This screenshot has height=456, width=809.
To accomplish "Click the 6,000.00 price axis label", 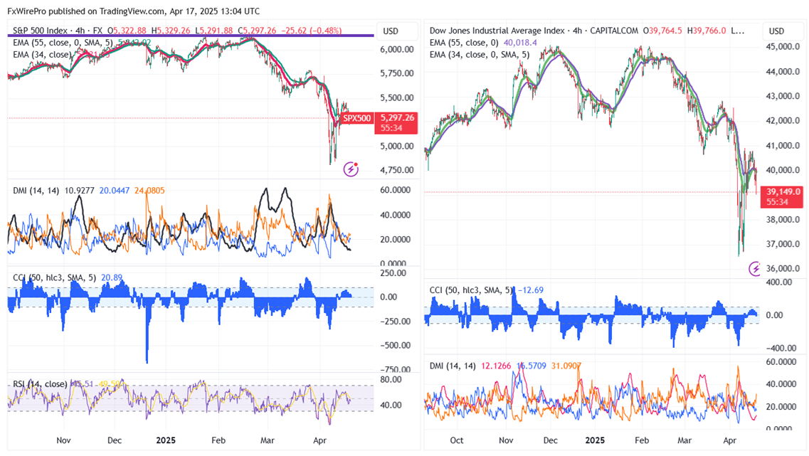I will pos(397,50).
